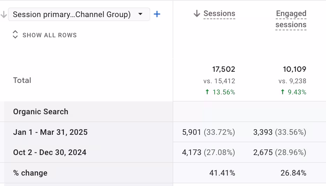Sort by the Sessions column header
This screenshot has width=326, height=186.
pyautogui.click(x=219, y=14)
